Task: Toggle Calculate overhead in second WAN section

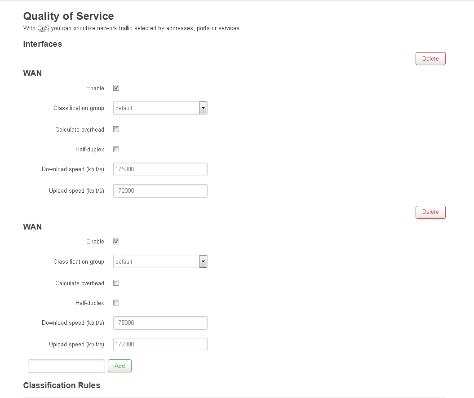Action: coord(116,283)
